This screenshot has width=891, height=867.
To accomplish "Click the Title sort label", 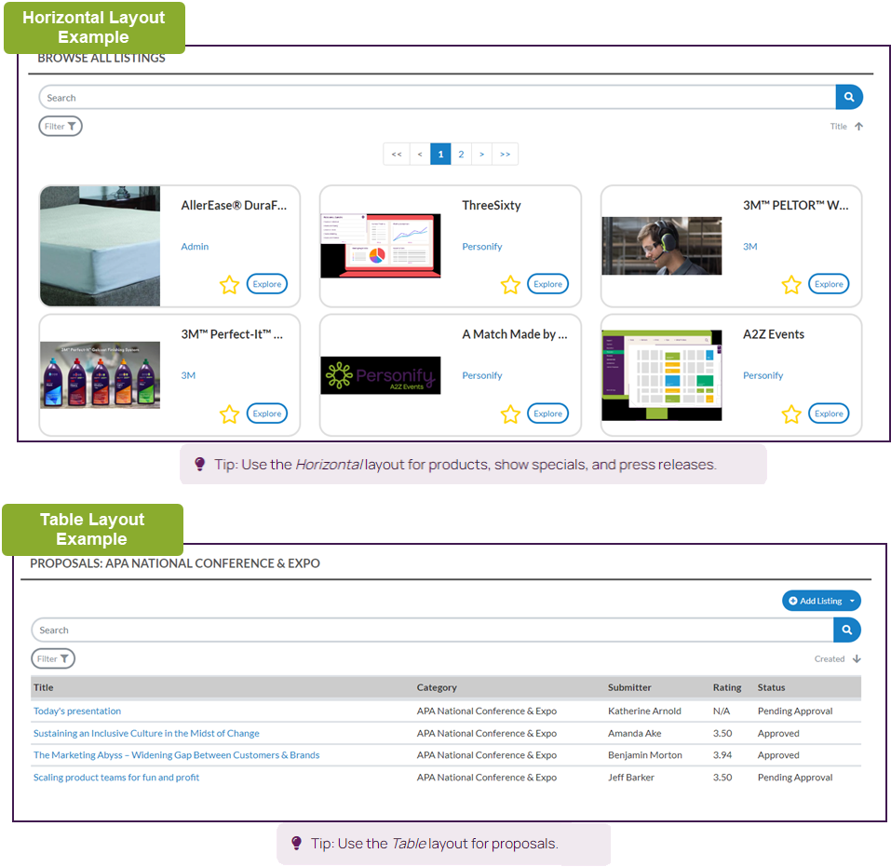I will click(838, 127).
